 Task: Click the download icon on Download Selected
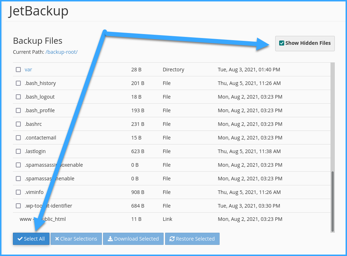pos(110,239)
